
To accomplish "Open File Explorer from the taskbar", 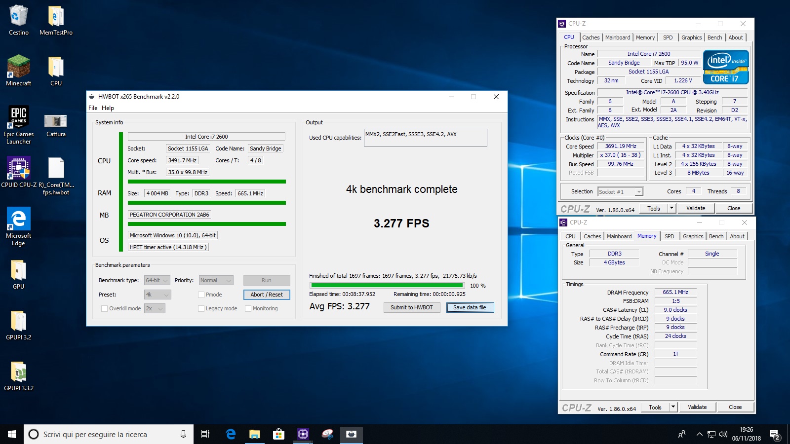I will [x=254, y=434].
